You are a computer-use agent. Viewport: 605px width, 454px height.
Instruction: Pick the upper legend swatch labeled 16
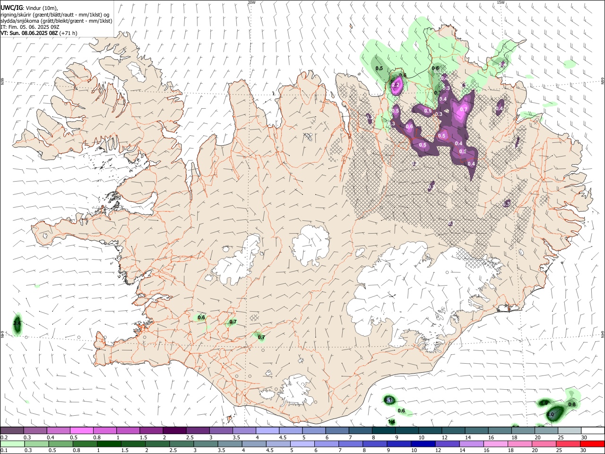point(499,430)
